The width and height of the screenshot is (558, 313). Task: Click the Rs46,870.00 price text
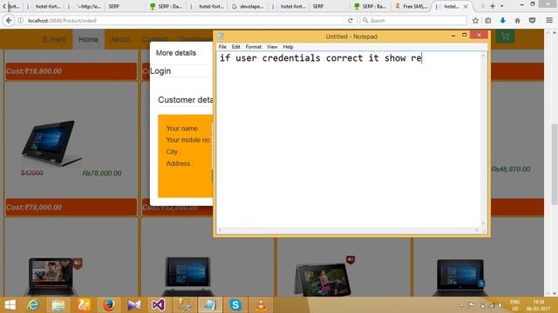tap(511, 170)
